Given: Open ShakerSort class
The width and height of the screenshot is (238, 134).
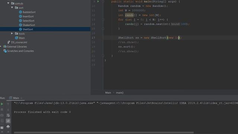Looking at the screenshot, I should [29, 25].
